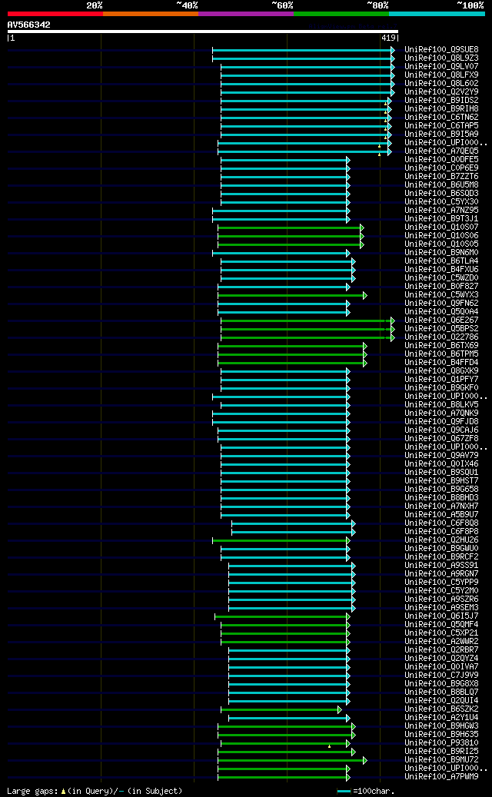Select the UniRef100_A7PWM9 label
Viewport: 492px width, 797px height.
pos(441,777)
